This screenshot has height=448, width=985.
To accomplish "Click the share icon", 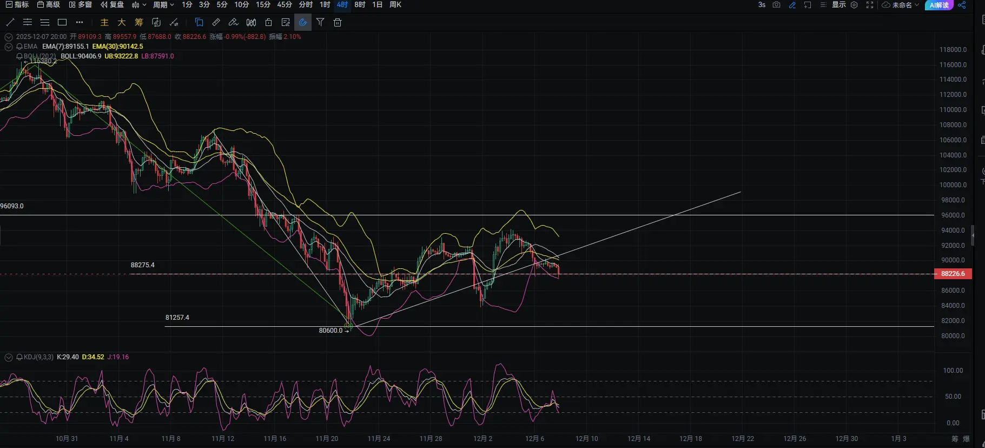I will pyautogui.click(x=962, y=5).
